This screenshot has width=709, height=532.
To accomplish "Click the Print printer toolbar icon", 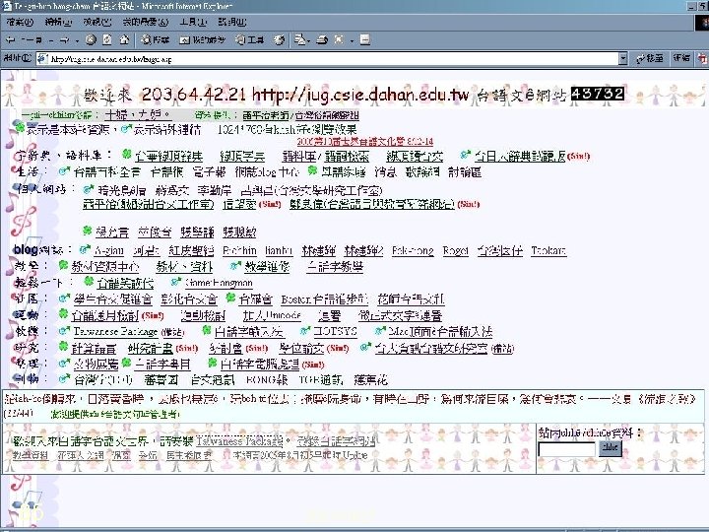I will tap(321, 39).
